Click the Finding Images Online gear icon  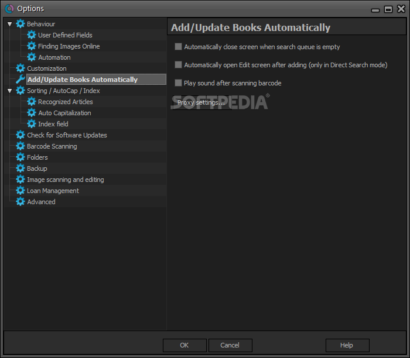tap(32, 46)
